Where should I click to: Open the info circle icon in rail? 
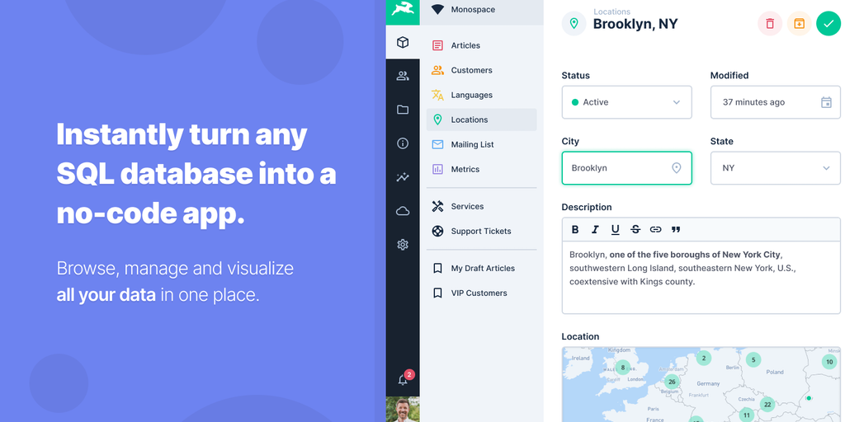pos(403,143)
